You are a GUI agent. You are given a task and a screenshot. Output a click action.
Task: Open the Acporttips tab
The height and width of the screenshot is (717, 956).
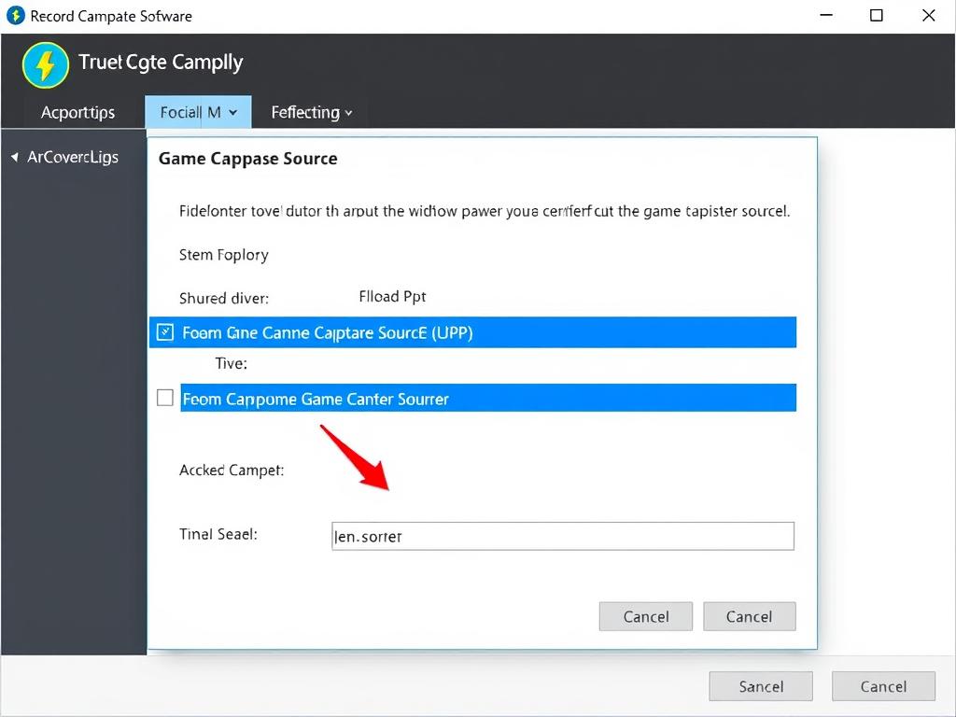77,112
